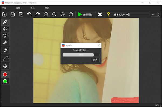Screen dimensions: 162x107
Task: Open the 编辑 menu
Action: coord(18,8)
